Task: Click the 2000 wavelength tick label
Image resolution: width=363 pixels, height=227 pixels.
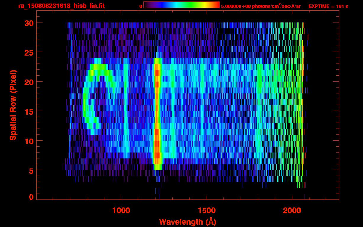Action: [x=292, y=210]
